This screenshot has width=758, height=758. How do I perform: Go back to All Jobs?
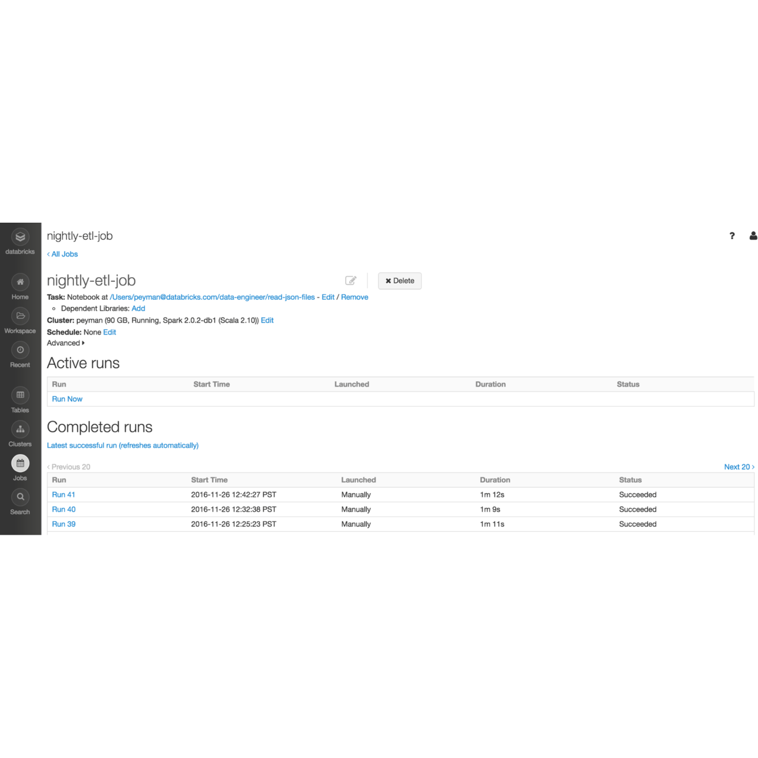coord(63,254)
